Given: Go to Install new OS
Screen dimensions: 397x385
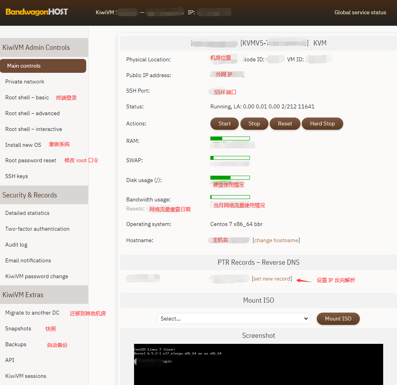Looking at the screenshot, I should [x=23, y=145].
